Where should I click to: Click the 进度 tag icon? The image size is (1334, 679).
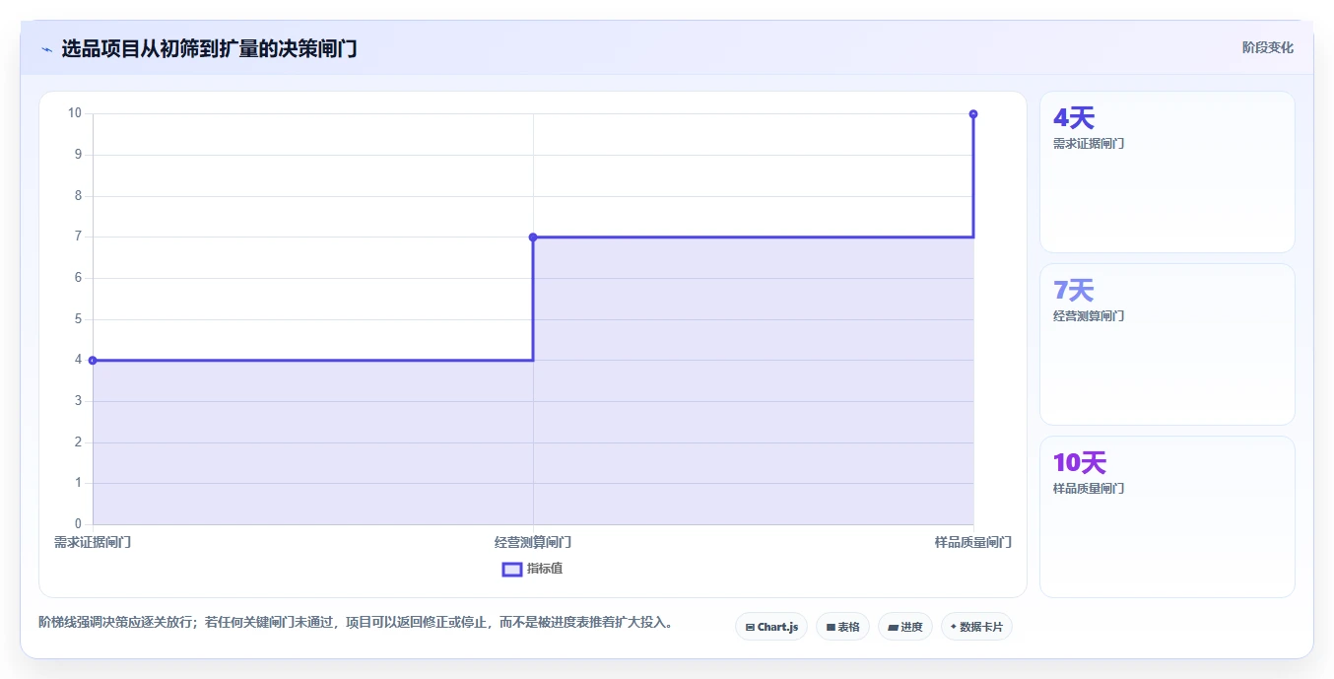pos(893,627)
